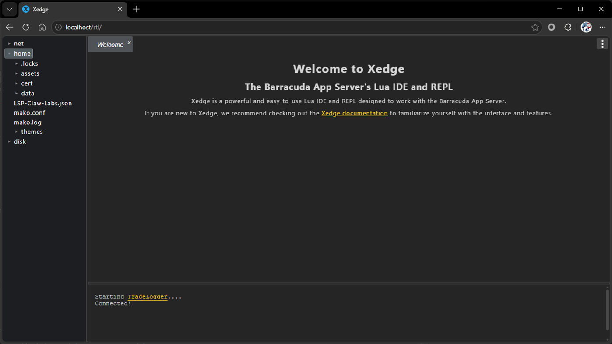Select the home folder label
This screenshot has height=344, width=612.
tap(22, 53)
